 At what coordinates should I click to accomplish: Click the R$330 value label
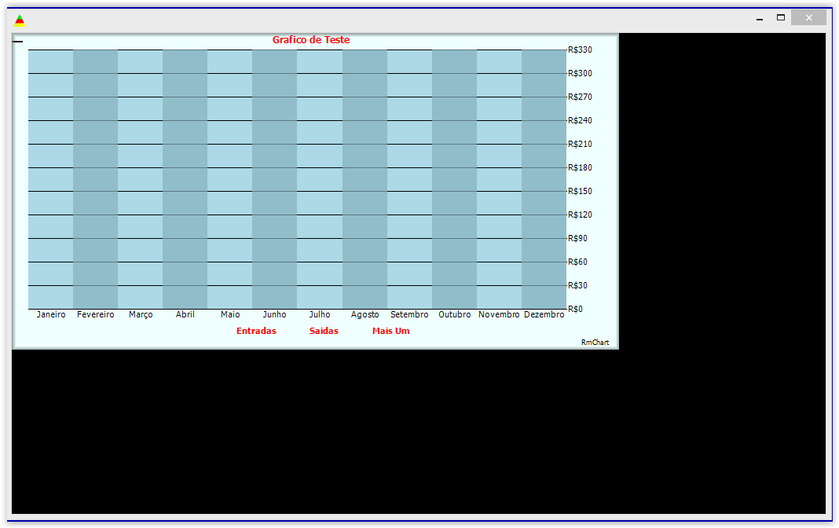click(580, 49)
